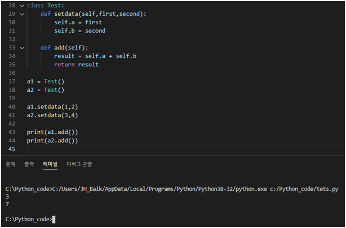Click the python.exe command line in terminal

point(172,189)
